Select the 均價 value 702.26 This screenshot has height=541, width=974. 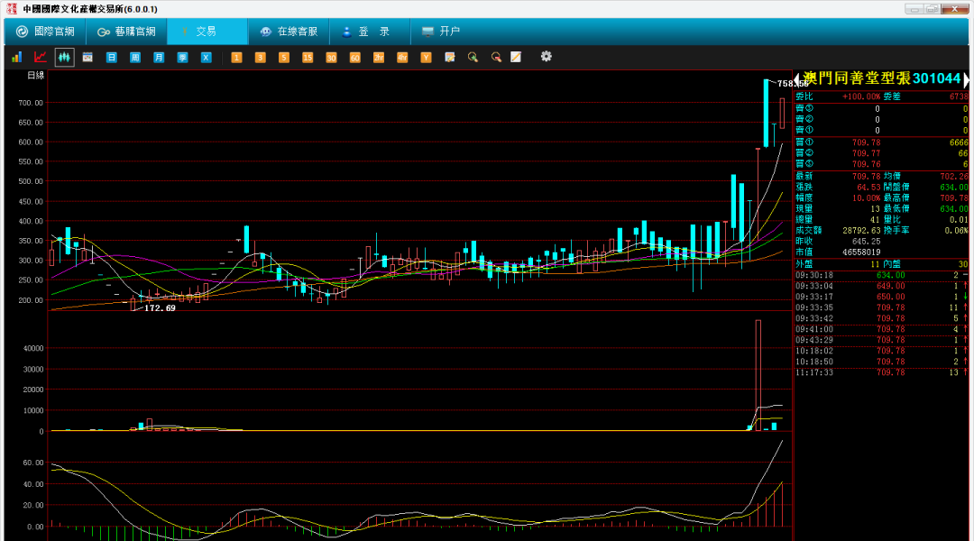pyautogui.click(x=954, y=177)
